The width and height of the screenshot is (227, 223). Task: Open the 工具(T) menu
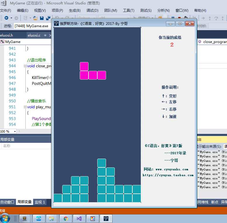[129, 11]
